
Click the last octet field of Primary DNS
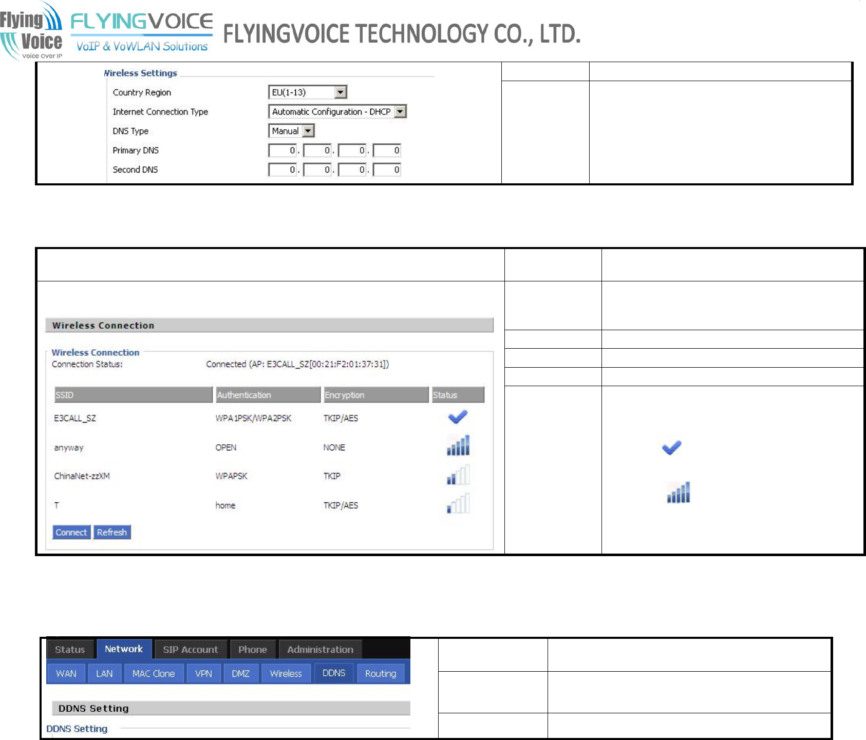click(x=387, y=150)
